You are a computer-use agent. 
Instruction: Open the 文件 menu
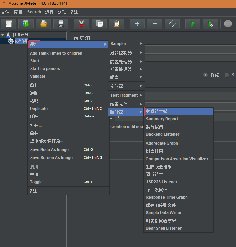[5, 12]
